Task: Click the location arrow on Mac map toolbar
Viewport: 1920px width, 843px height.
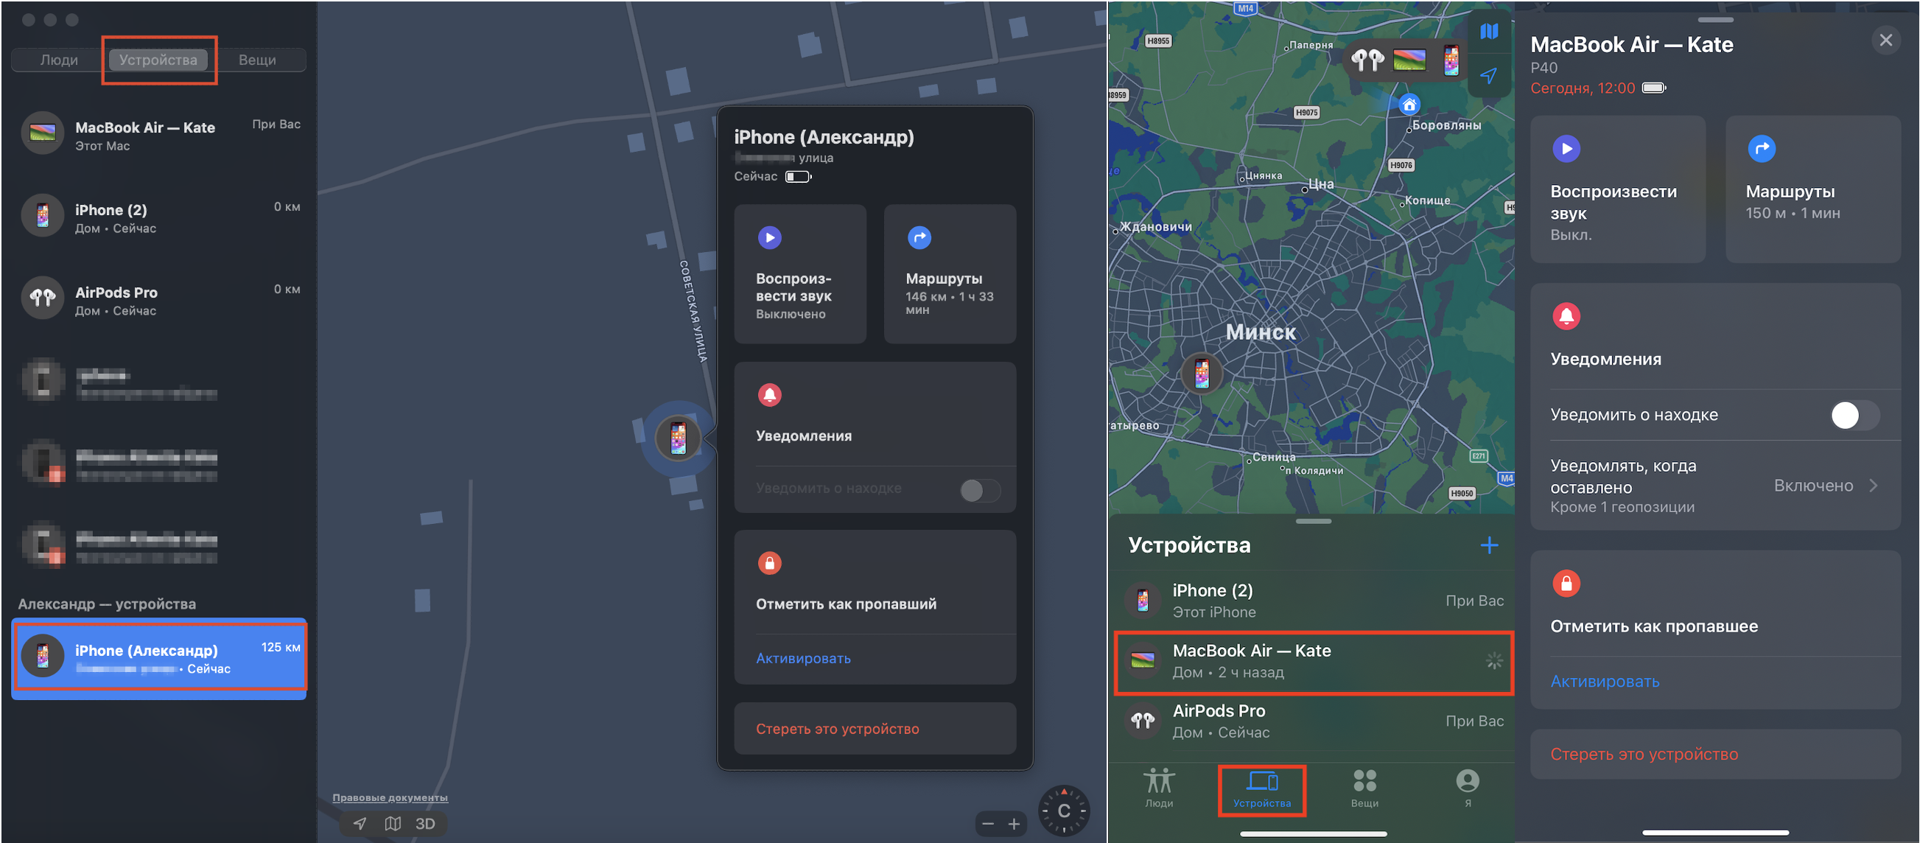Action: pos(360,824)
